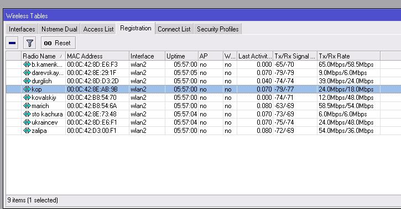Click the client icon for marich row
This screenshot has width=401, height=209.
point(27,105)
